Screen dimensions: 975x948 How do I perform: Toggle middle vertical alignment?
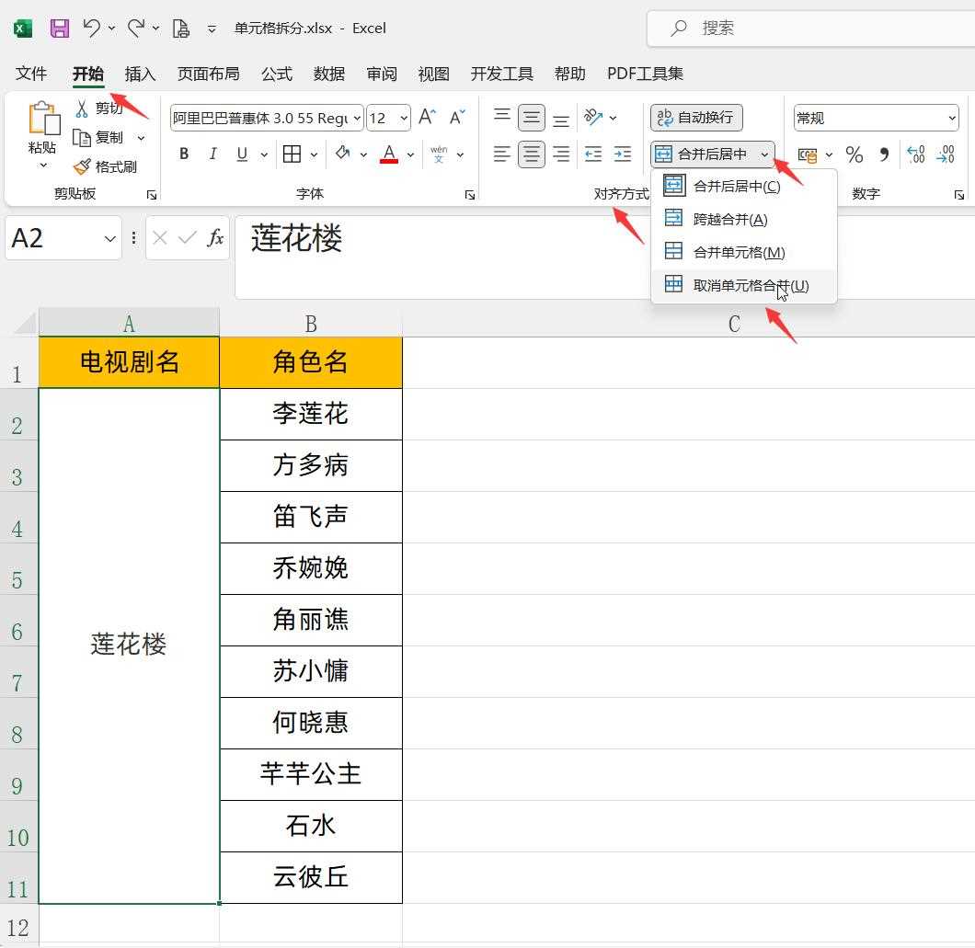pos(532,118)
